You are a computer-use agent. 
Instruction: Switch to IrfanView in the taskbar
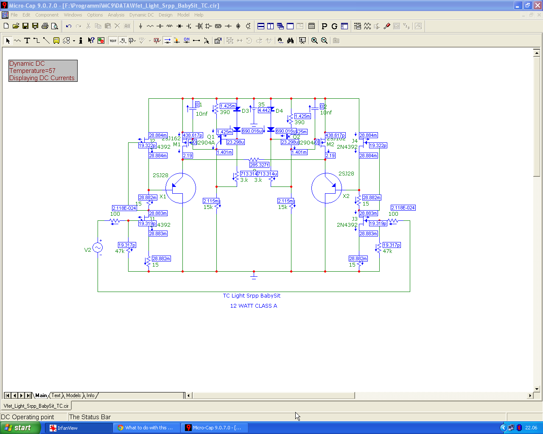tap(78, 428)
